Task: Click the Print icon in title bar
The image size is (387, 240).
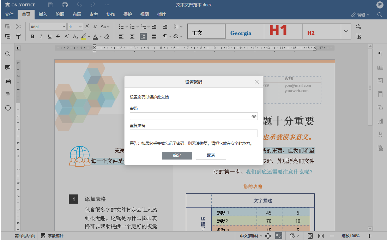Action: point(65,5)
